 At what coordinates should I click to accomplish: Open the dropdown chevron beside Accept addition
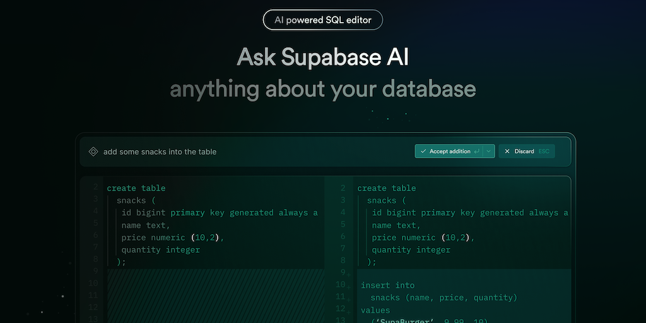coord(488,151)
